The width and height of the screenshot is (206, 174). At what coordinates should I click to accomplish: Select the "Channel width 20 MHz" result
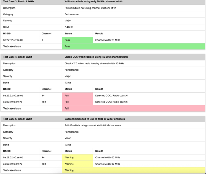tap(108, 40)
